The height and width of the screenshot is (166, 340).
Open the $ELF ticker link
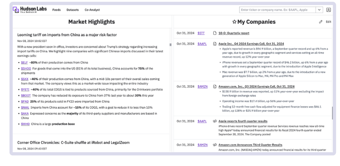coord(24,62)
